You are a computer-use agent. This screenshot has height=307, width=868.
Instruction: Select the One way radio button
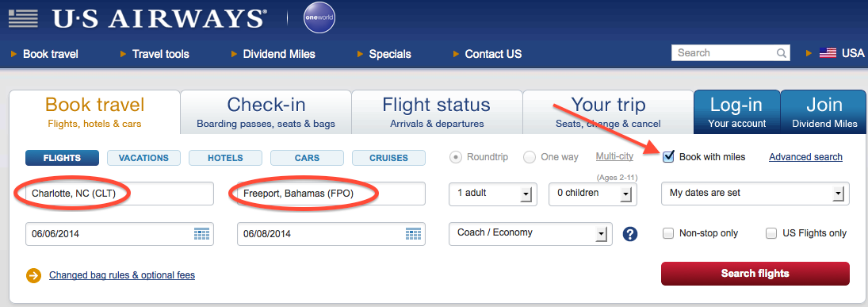pyautogui.click(x=530, y=157)
